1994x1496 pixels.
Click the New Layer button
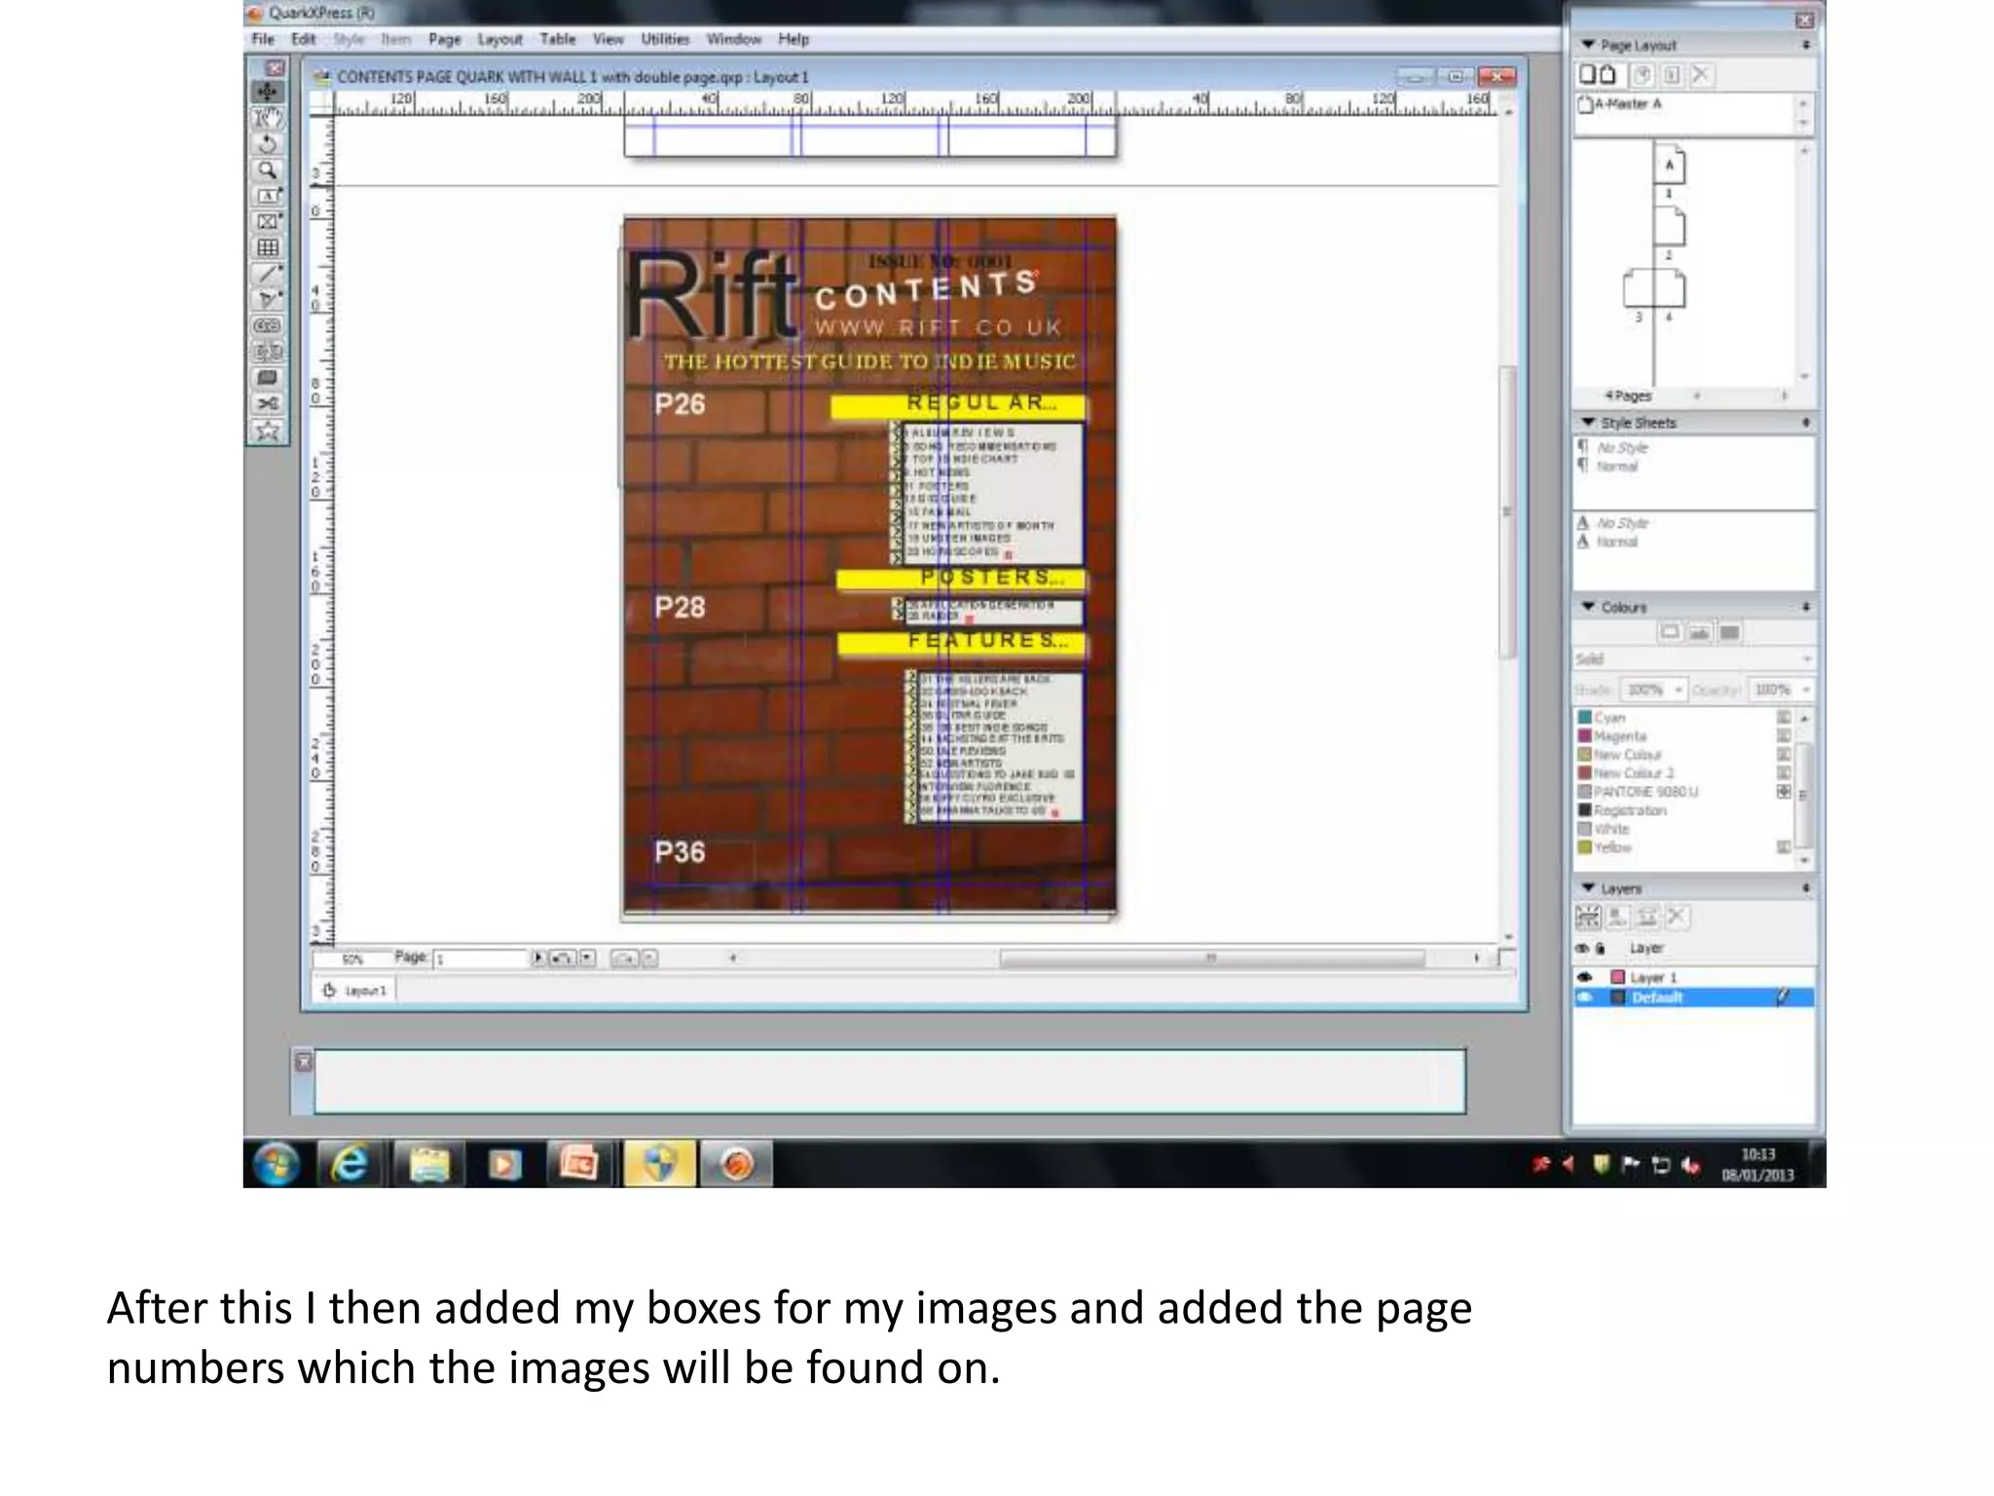(1588, 916)
